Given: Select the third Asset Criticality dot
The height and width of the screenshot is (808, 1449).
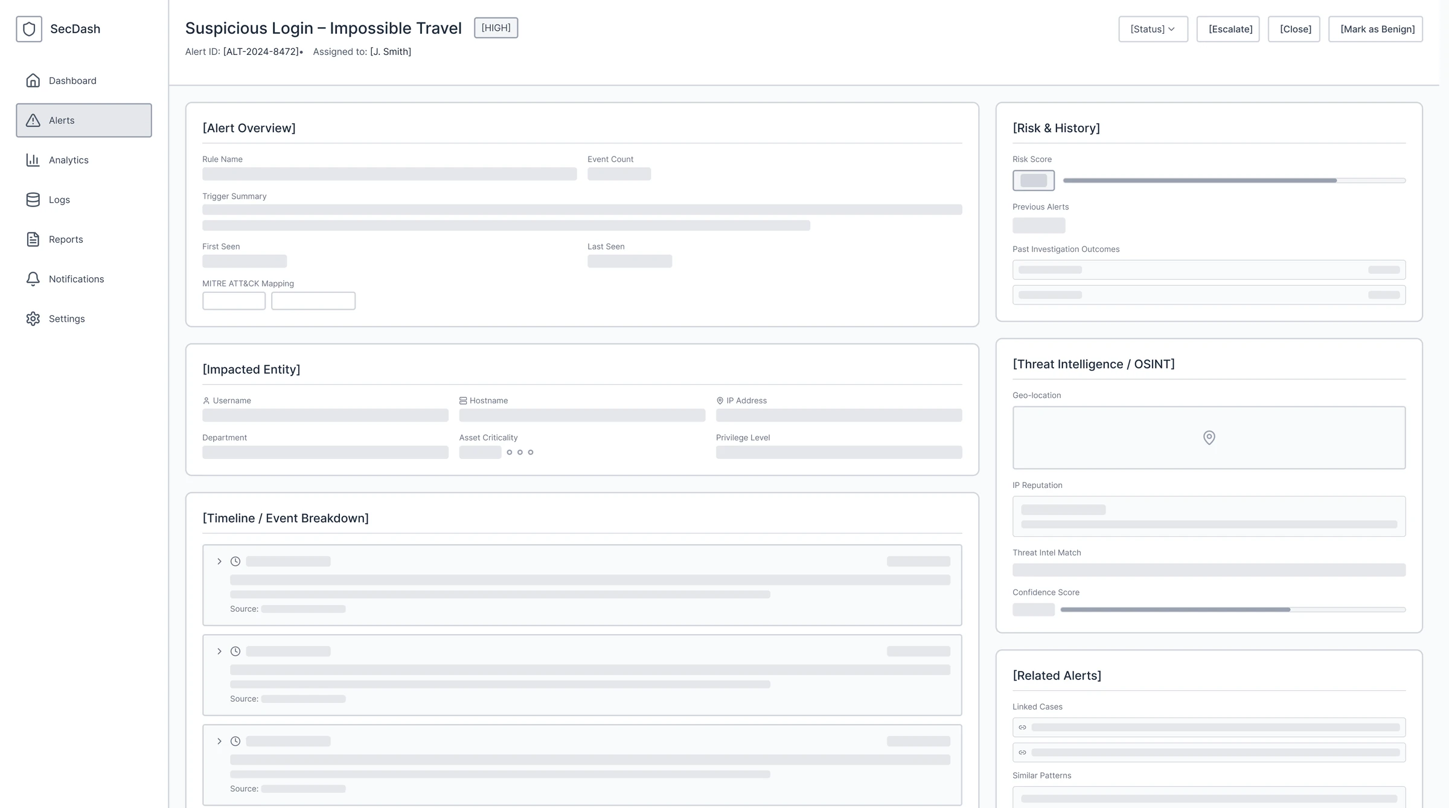Looking at the screenshot, I should [531, 452].
